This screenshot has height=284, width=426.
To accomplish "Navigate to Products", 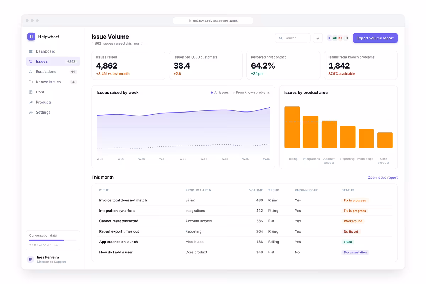I will (x=53, y=102).
